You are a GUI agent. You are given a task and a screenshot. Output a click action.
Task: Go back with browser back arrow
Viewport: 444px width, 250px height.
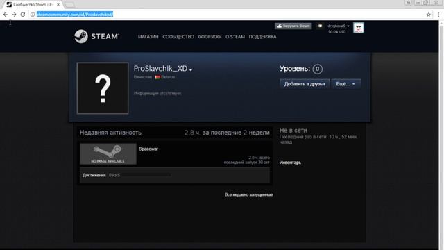6,14
